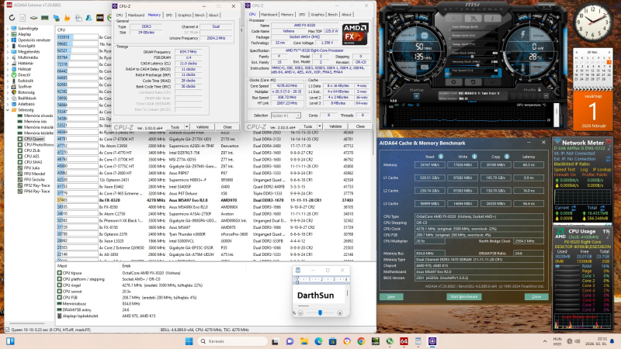Open Memory tab in right CPU-Z window
Image resolution: width=621 pixels, height=349 pixels.
coord(287,15)
